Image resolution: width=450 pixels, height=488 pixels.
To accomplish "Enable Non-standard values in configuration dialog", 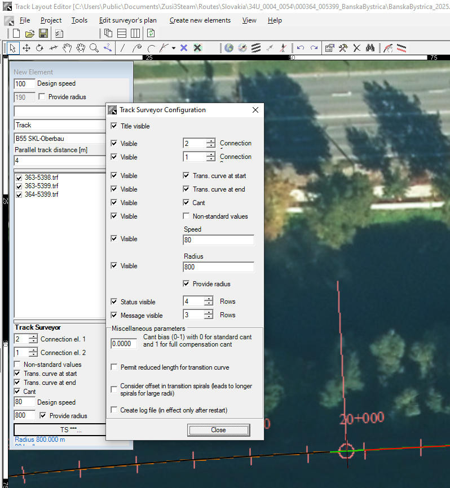I will point(187,216).
